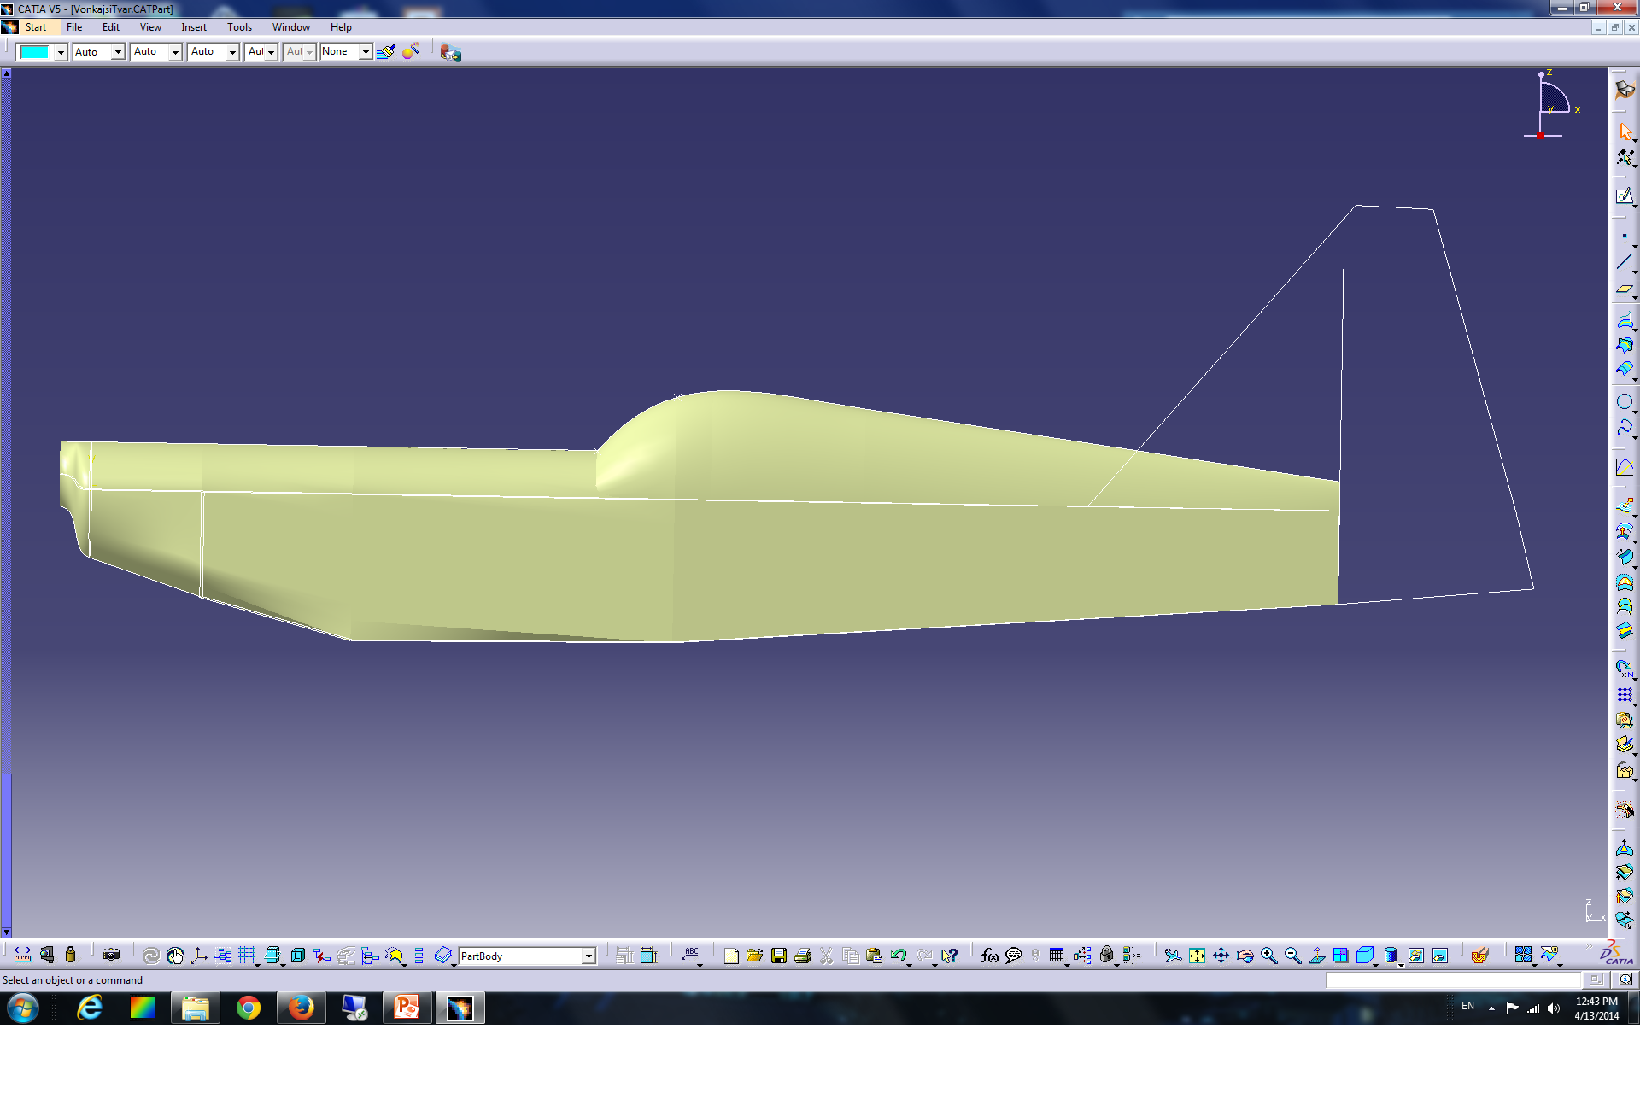Open the Tools menu

(x=239, y=27)
